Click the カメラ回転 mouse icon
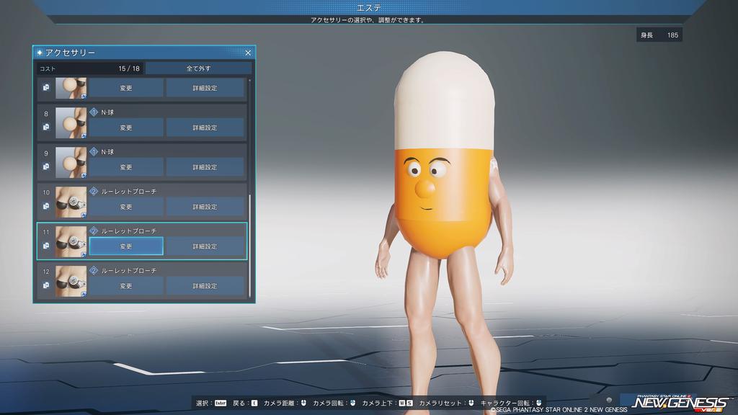The width and height of the screenshot is (738, 415). 353,403
